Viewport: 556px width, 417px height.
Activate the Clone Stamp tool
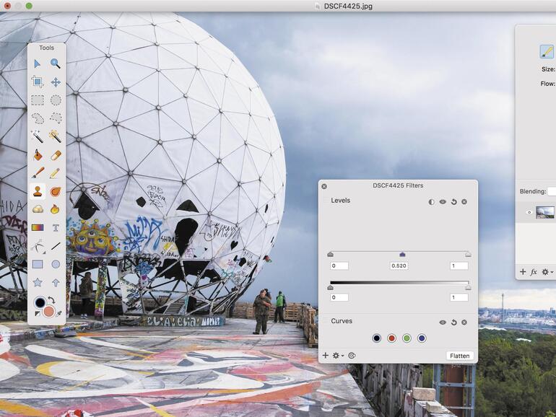(x=38, y=191)
